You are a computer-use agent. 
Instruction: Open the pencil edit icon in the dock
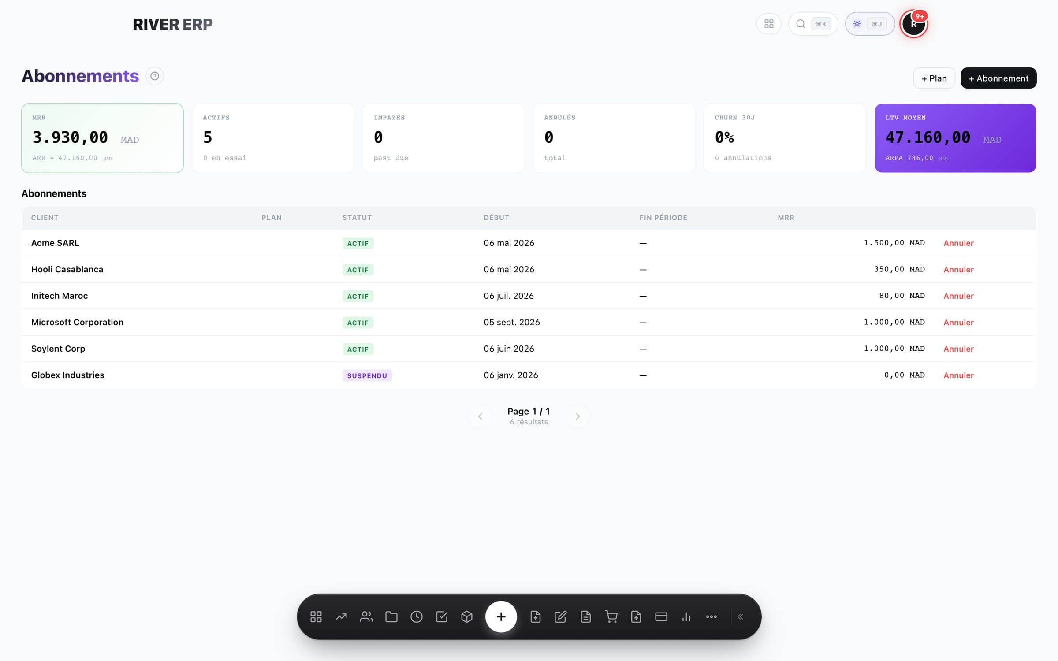pyautogui.click(x=560, y=616)
